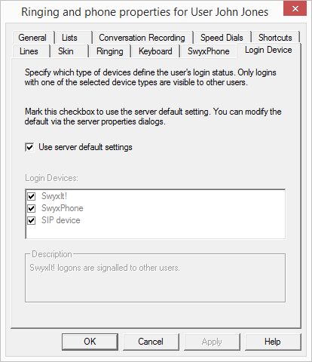Open Help for this dialog

pos(273,342)
